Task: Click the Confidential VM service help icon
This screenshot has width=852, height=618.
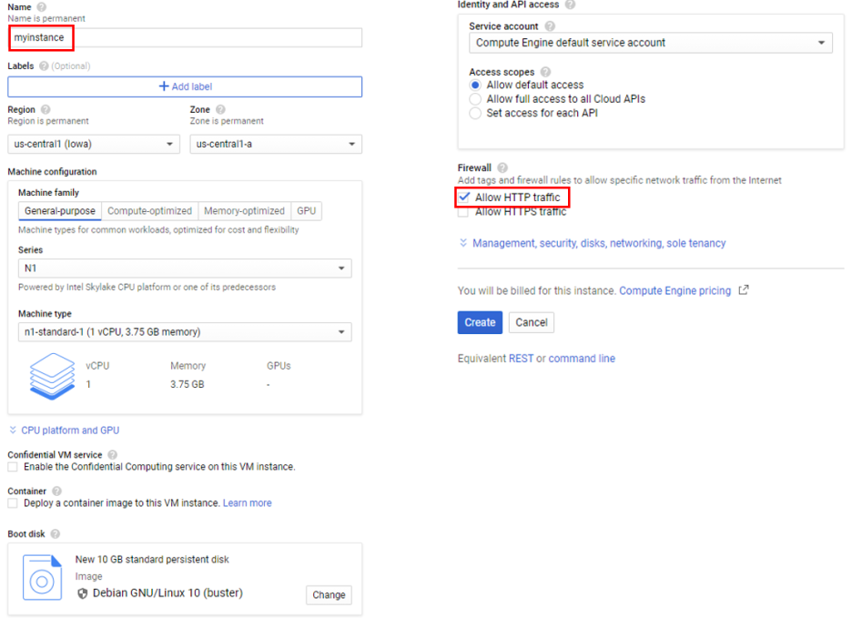Action: (113, 454)
